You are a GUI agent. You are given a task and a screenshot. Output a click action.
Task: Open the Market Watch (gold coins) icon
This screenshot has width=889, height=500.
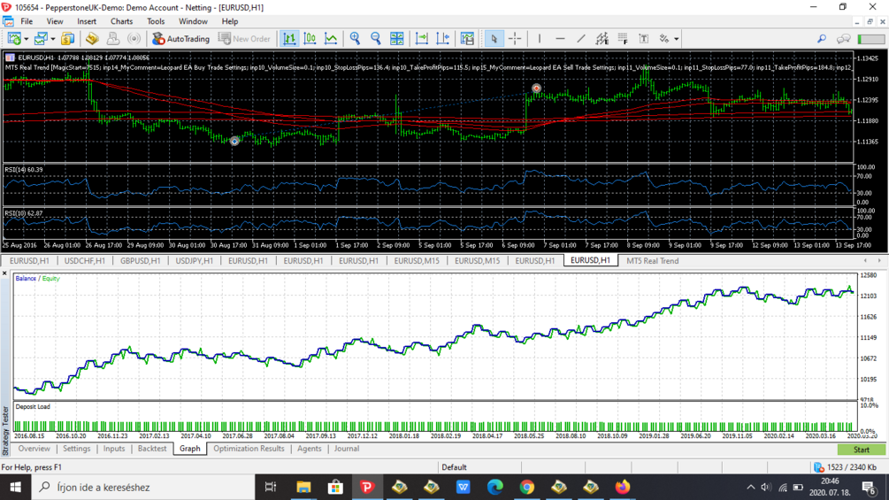point(67,39)
